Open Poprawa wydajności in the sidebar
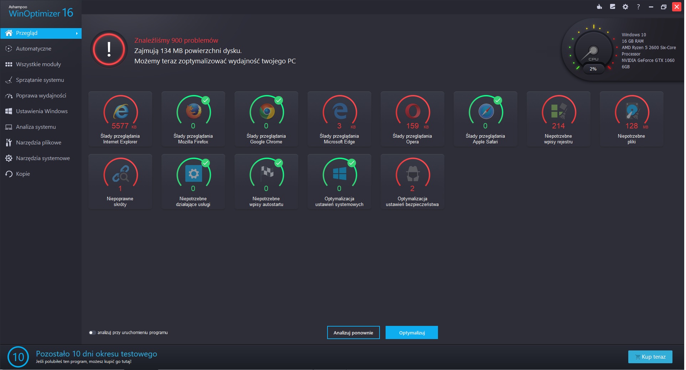 41,96
